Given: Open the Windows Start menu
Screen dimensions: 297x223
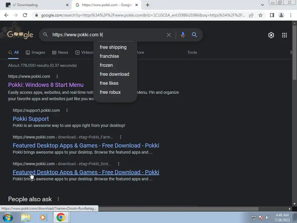Looking at the screenshot, I should point(8,217).
